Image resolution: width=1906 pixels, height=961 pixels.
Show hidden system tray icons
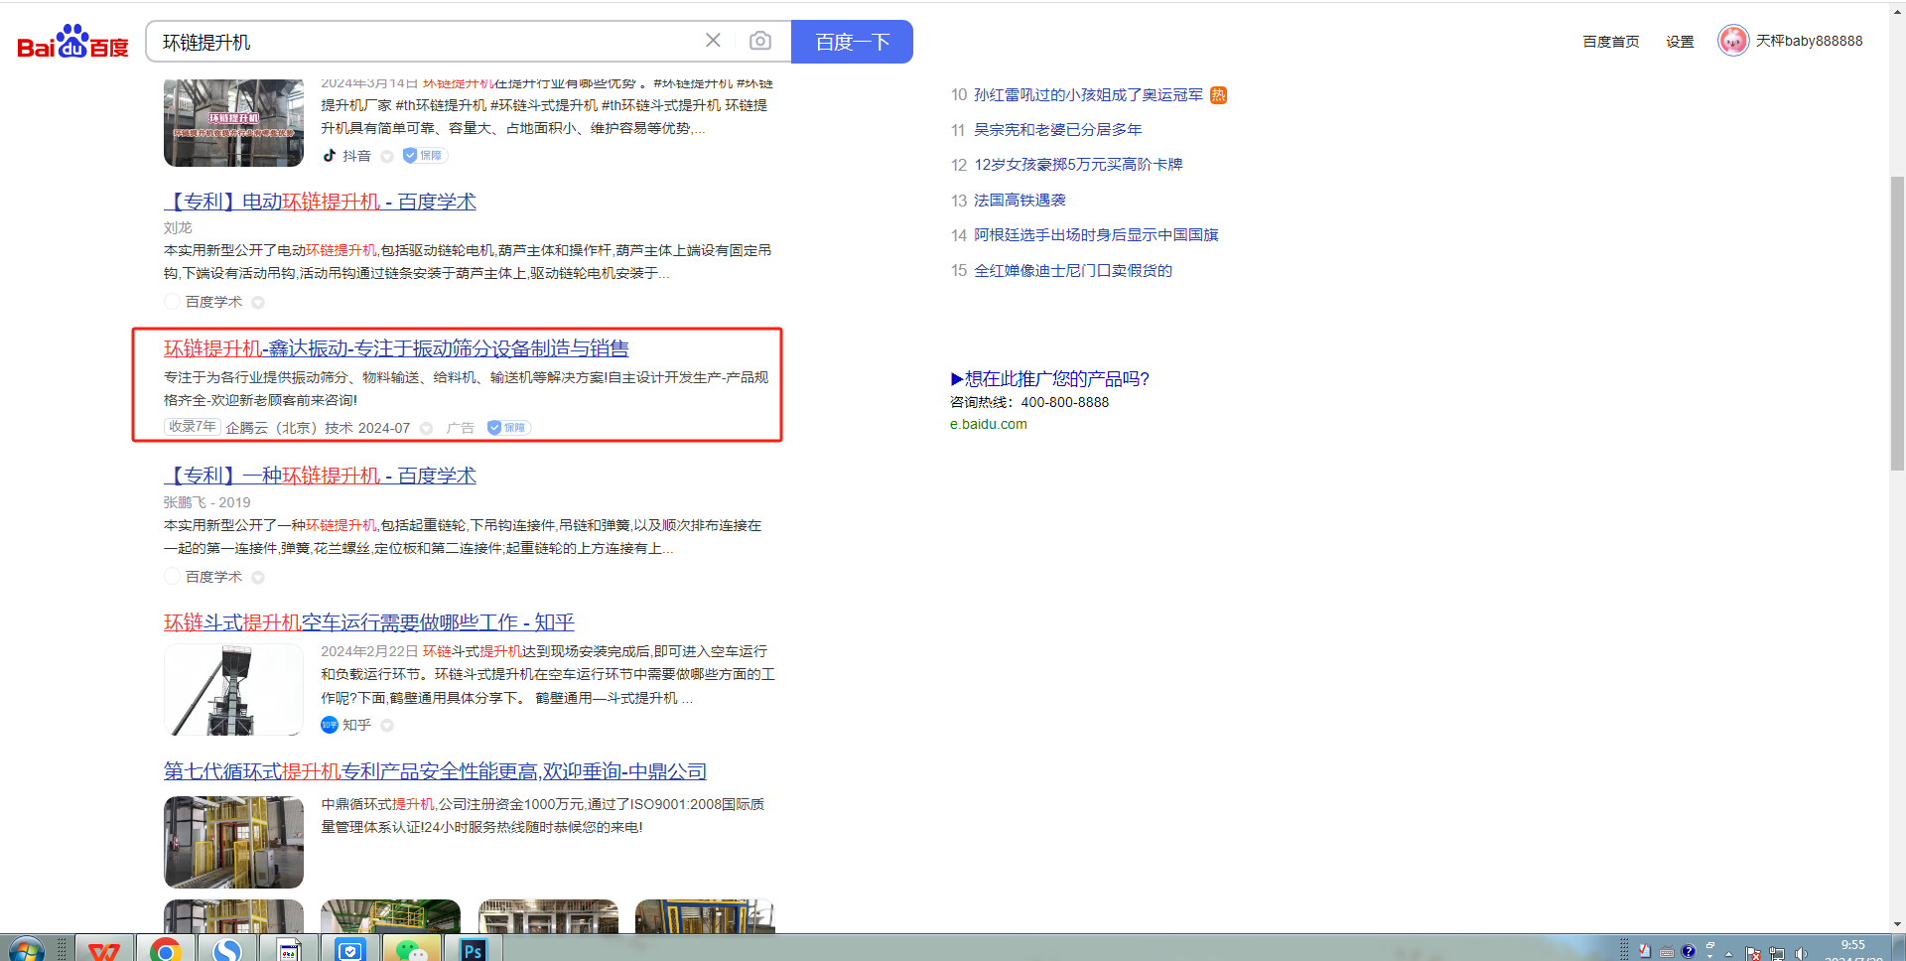[1728, 953]
